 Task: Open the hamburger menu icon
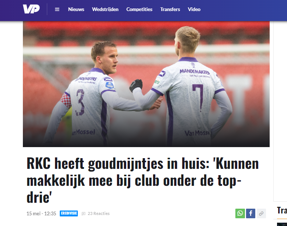[57, 9]
